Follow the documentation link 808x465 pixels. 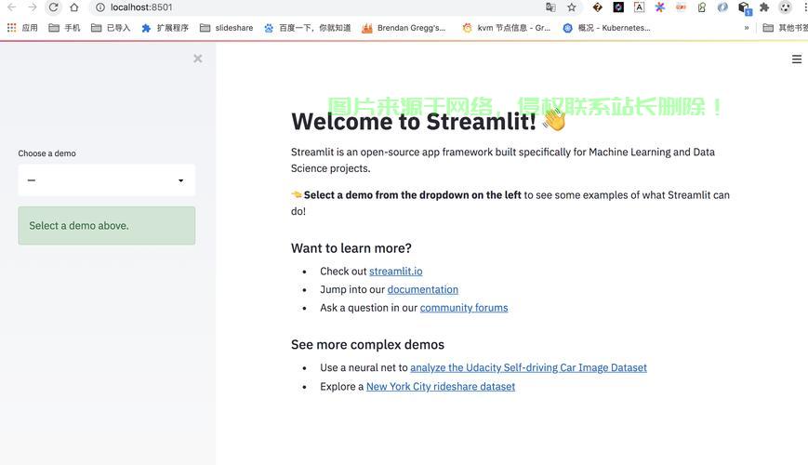[422, 289]
